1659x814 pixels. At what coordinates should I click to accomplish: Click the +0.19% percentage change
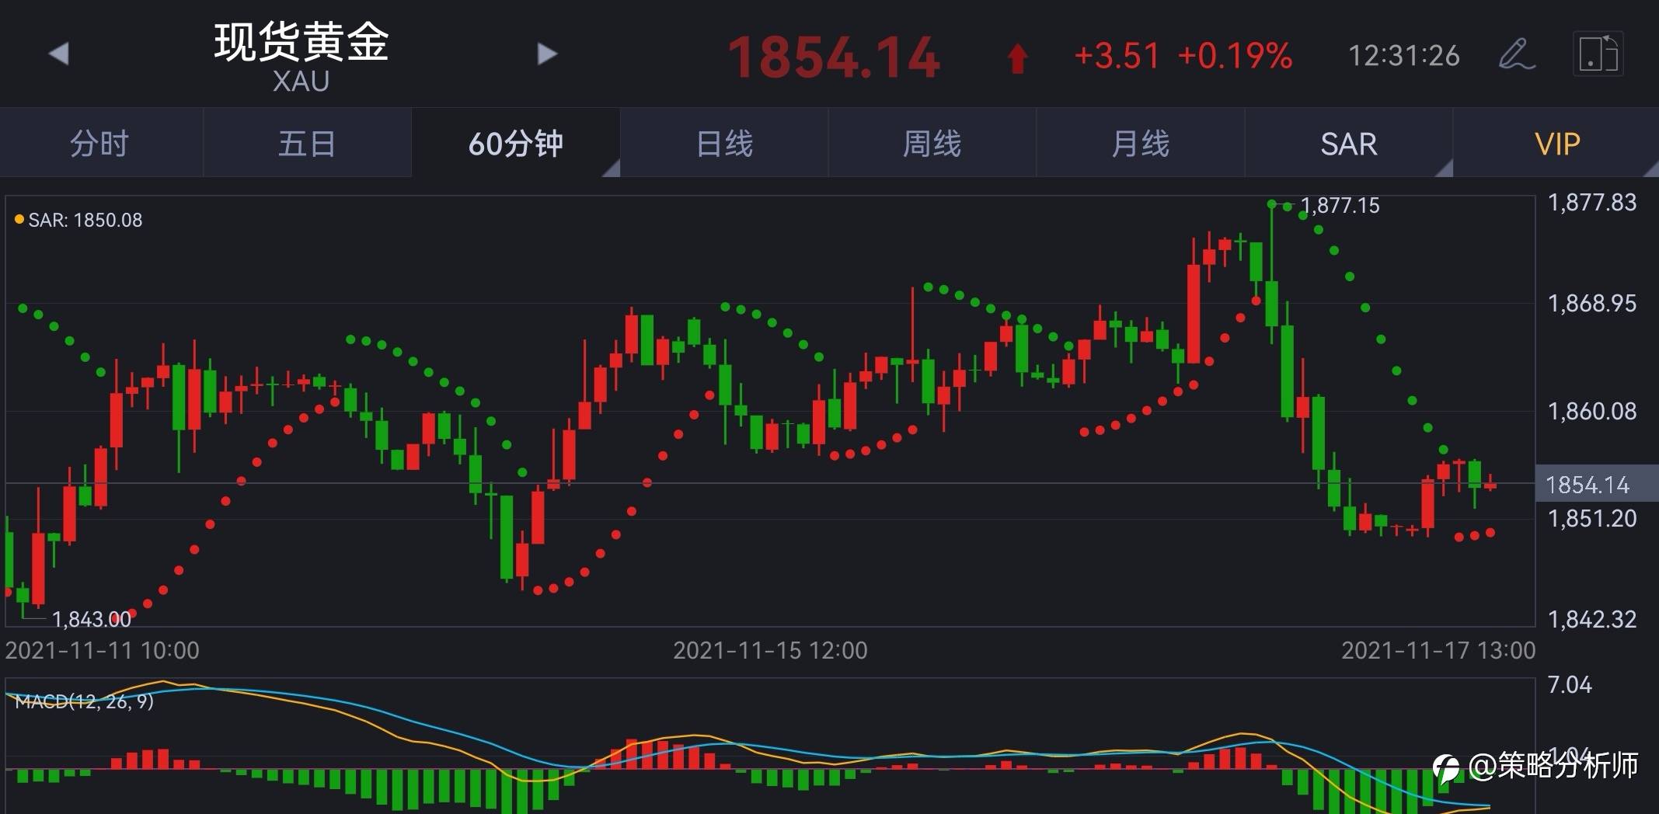pos(1235,56)
